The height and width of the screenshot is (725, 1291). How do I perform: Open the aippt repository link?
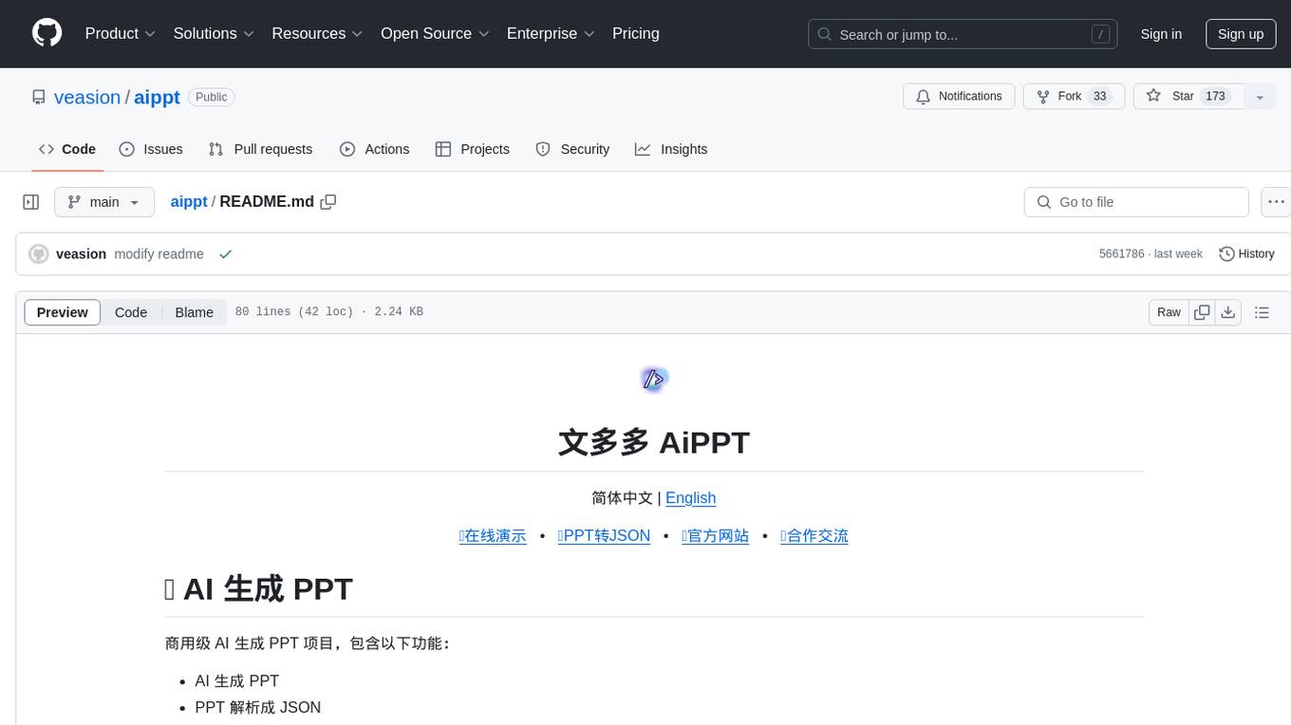pyautogui.click(x=157, y=97)
